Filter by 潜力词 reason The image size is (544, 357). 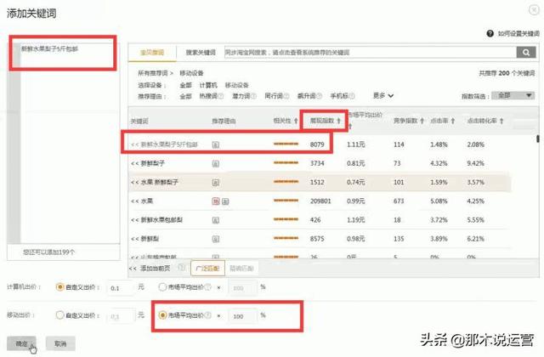point(241,96)
